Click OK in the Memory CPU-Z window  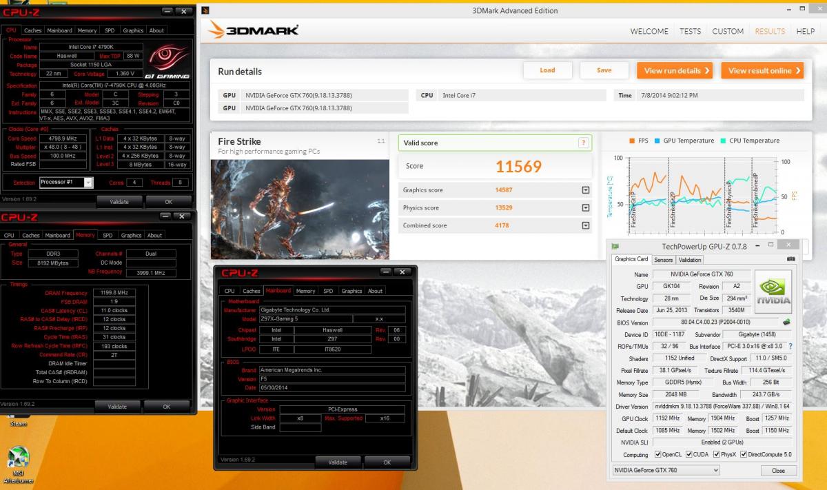tap(166, 407)
